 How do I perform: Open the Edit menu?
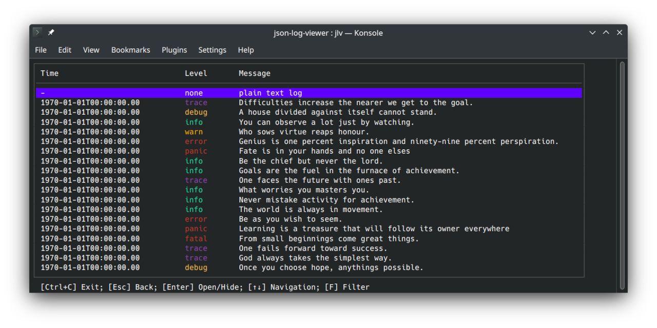click(x=64, y=50)
